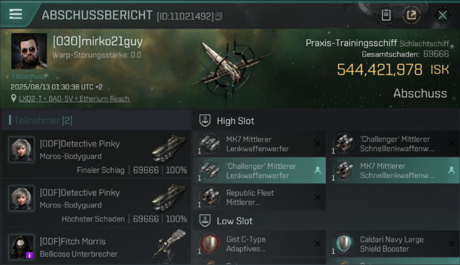The height and width of the screenshot is (265, 460).
Task: Close the Abschussbericht window
Action: 442,15
